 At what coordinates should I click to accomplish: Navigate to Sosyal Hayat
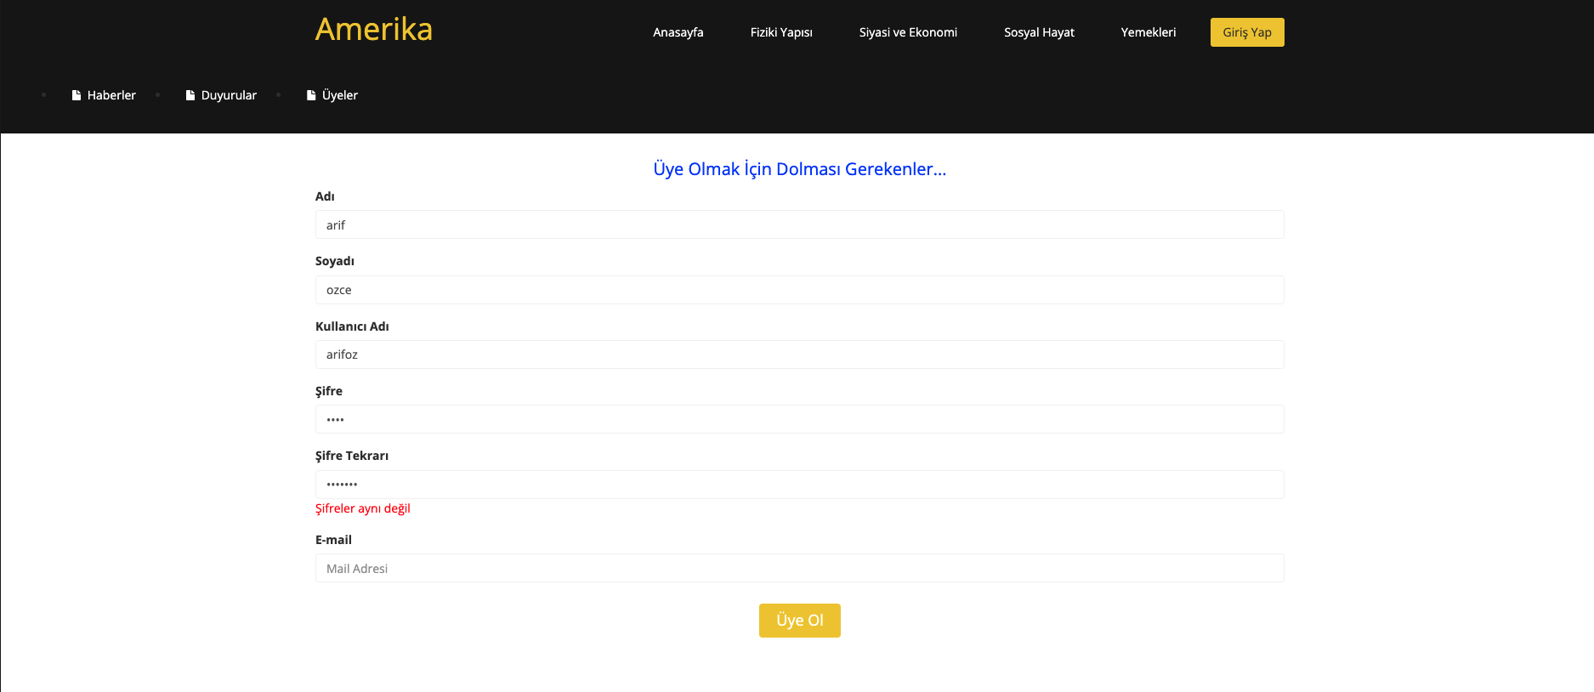(1039, 32)
